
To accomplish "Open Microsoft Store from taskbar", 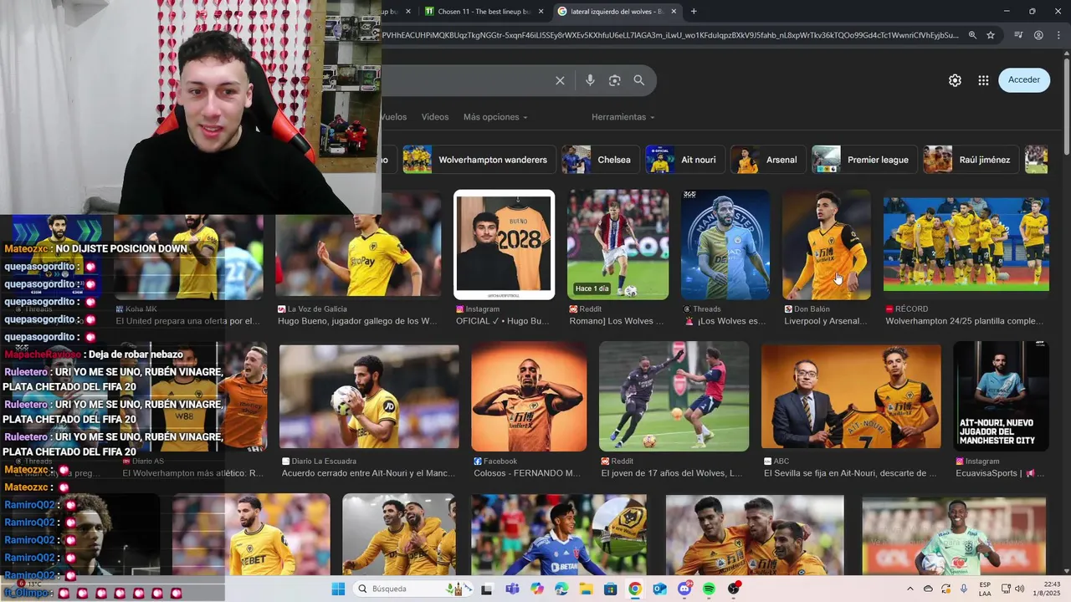I will pos(610,589).
